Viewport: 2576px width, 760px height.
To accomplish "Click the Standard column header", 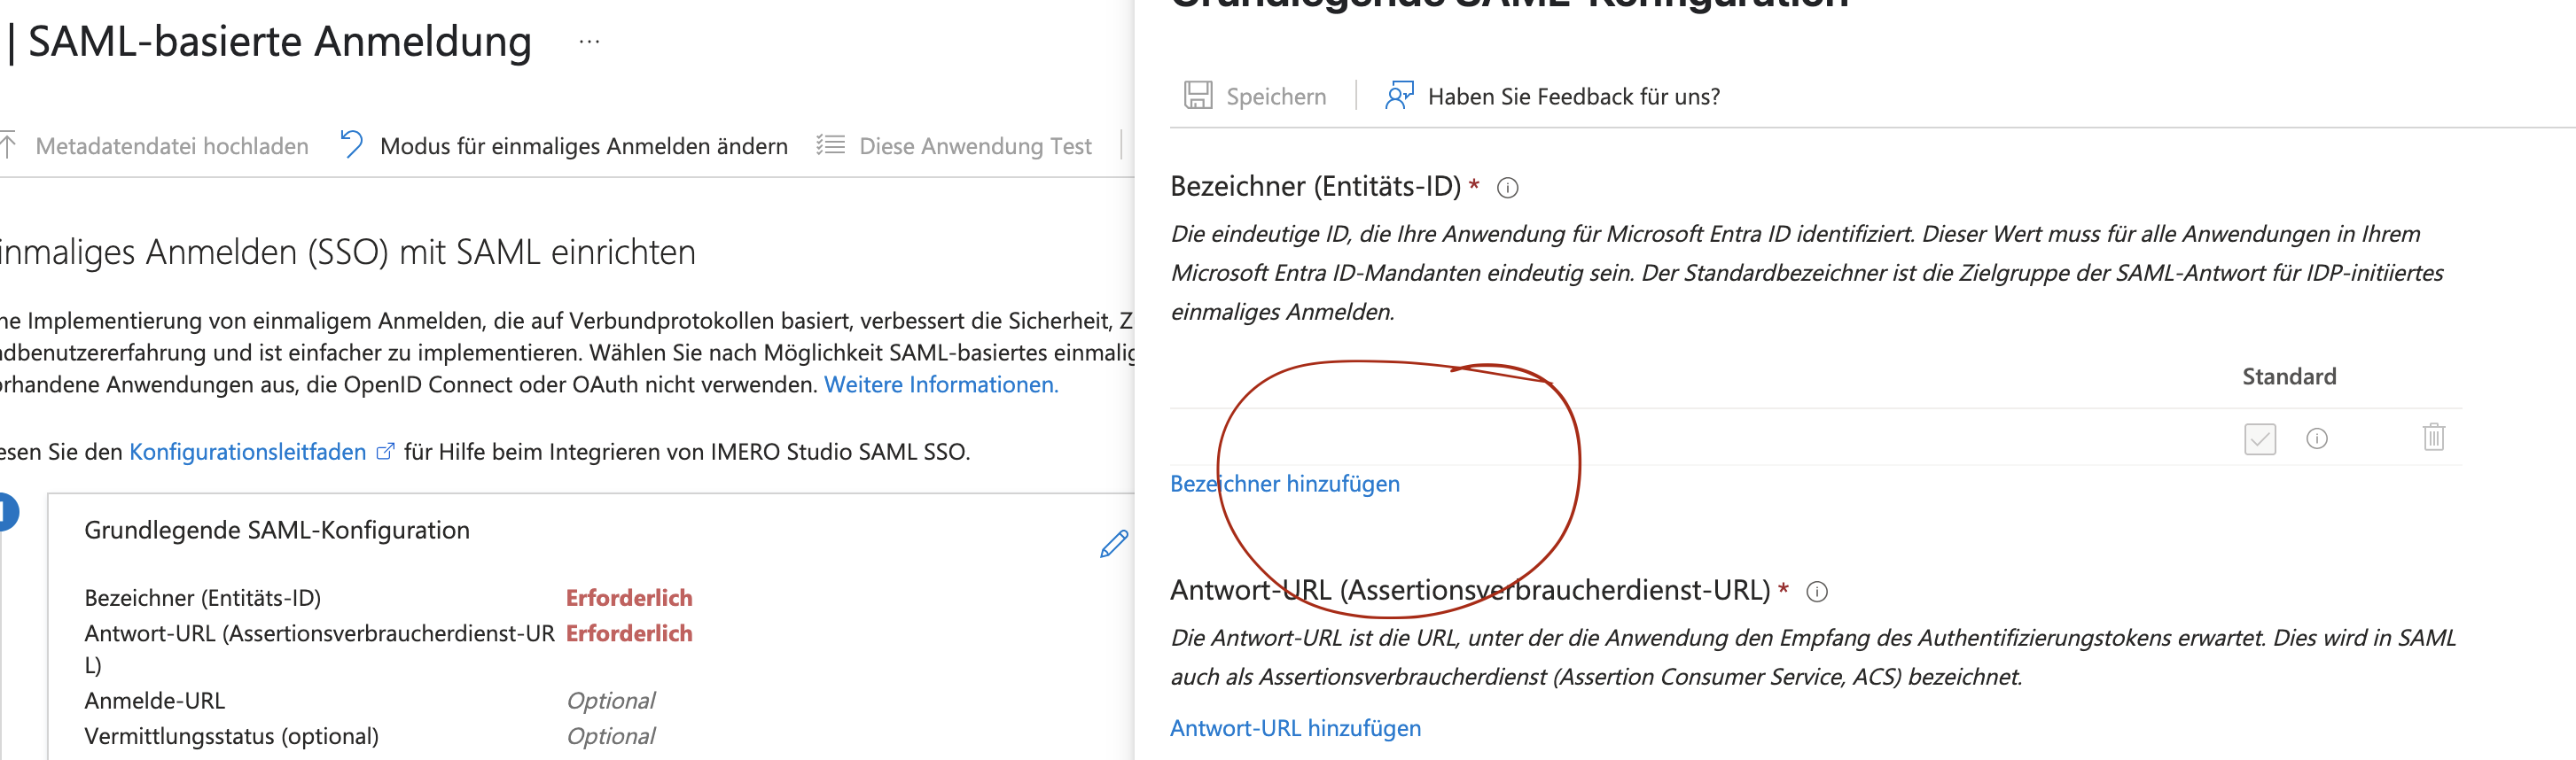I will [2288, 376].
